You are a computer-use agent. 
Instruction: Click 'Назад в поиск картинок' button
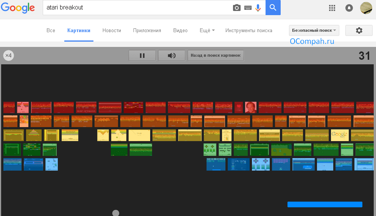pos(216,55)
